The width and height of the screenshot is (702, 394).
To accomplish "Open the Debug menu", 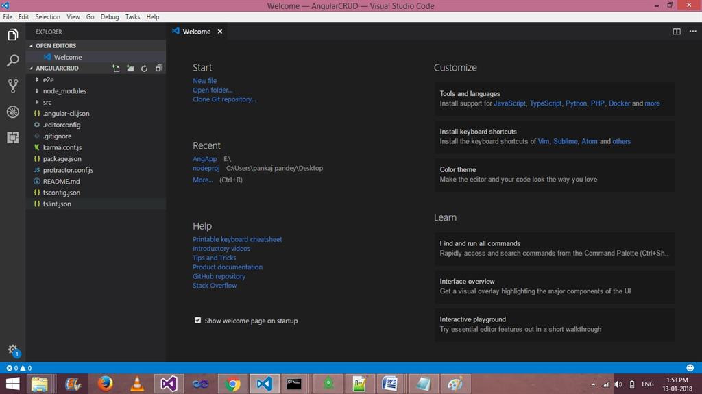I will [110, 17].
